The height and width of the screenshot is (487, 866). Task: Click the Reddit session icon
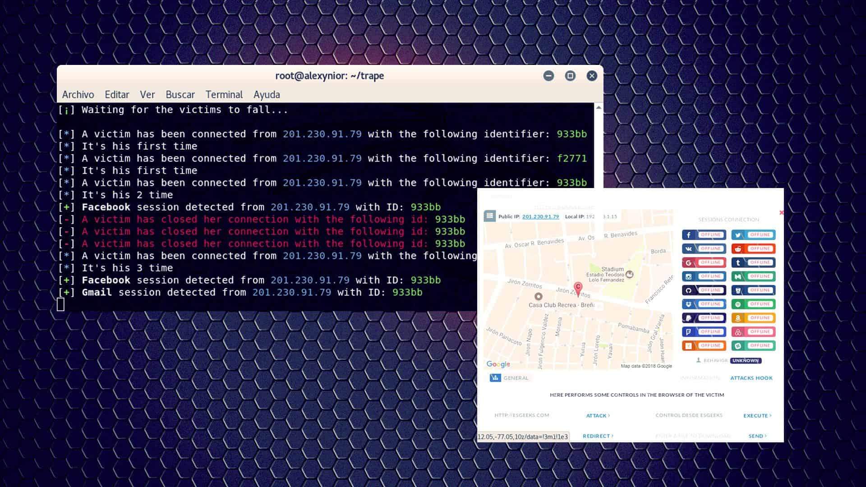tap(738, 249)
